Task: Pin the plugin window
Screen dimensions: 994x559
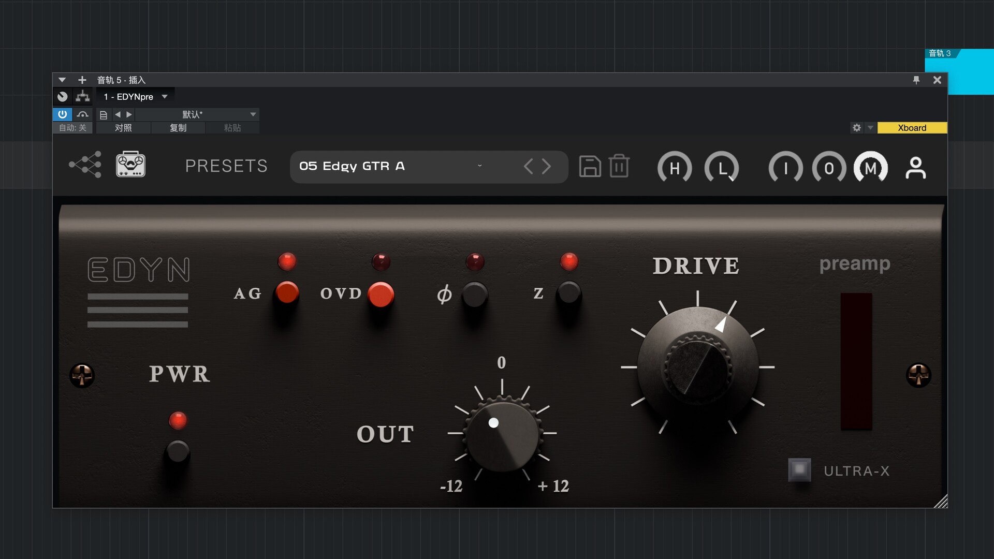Action: tap(916, 80)
